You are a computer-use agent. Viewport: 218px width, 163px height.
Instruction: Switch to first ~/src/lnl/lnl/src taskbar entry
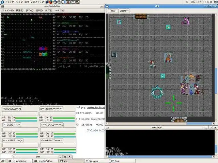(20, 161)
